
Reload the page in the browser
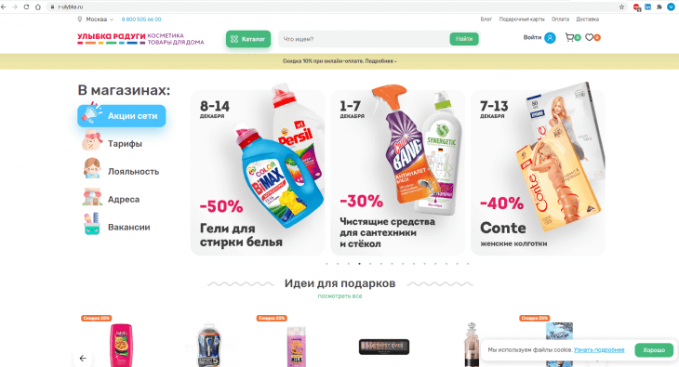tap(26, 7)
